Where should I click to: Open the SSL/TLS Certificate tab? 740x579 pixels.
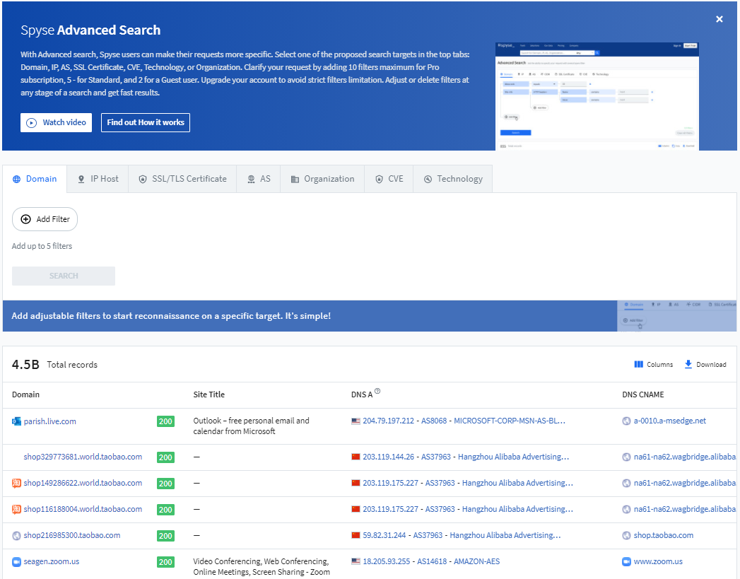[182, 178]
